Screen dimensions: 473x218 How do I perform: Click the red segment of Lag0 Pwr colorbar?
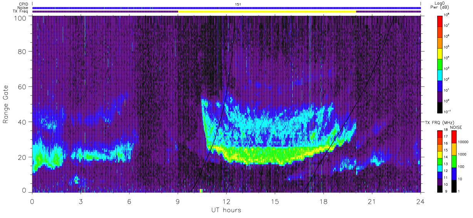440,20
